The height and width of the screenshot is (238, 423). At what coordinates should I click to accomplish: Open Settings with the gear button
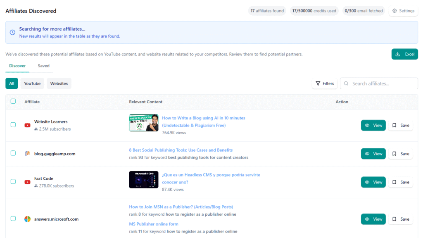coord(403,11)
